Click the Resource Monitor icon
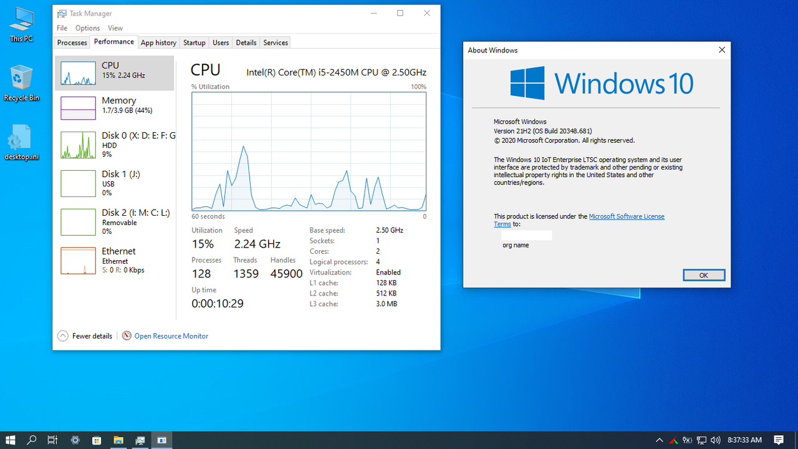 tap(127, 336)
